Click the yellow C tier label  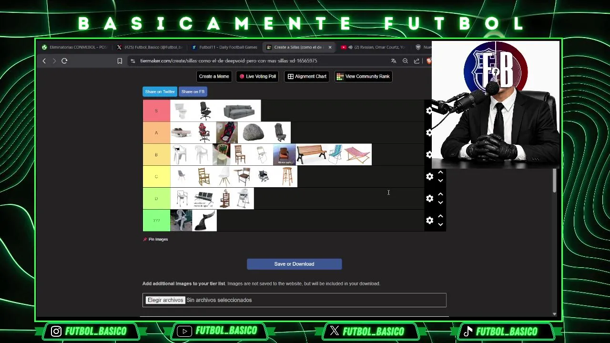[156, 177]
